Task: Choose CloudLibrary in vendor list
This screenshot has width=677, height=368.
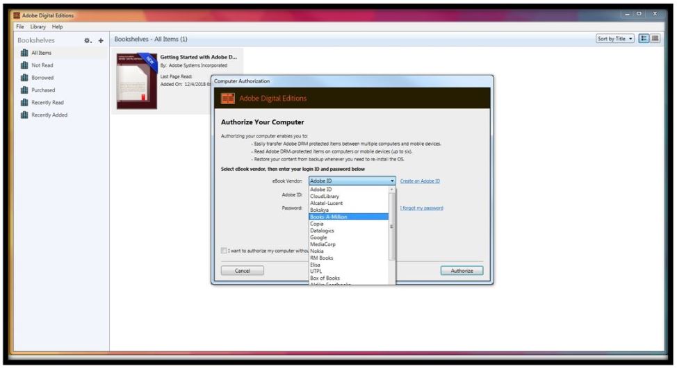Action: pyautogui.click(x=349, y=196)
